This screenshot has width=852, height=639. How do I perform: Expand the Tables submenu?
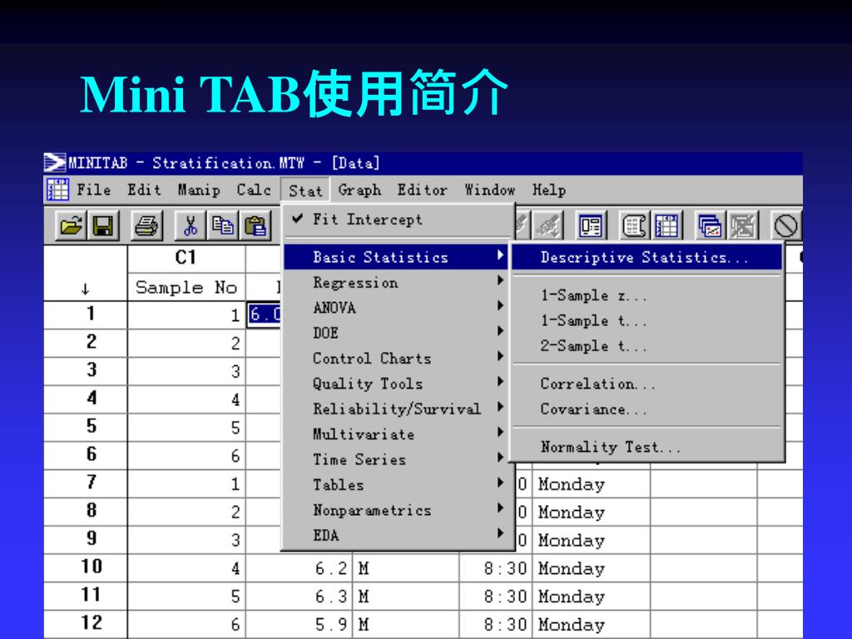pos(396,485)
